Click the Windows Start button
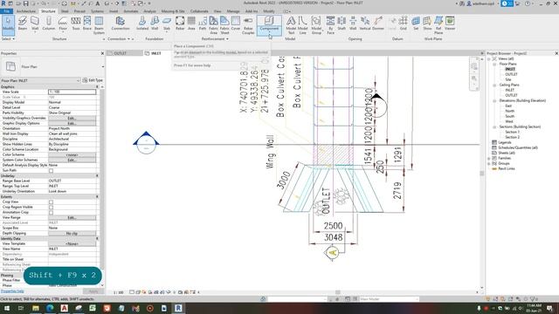The height and width of the screenshot is (314, 559). pos(6,308)
